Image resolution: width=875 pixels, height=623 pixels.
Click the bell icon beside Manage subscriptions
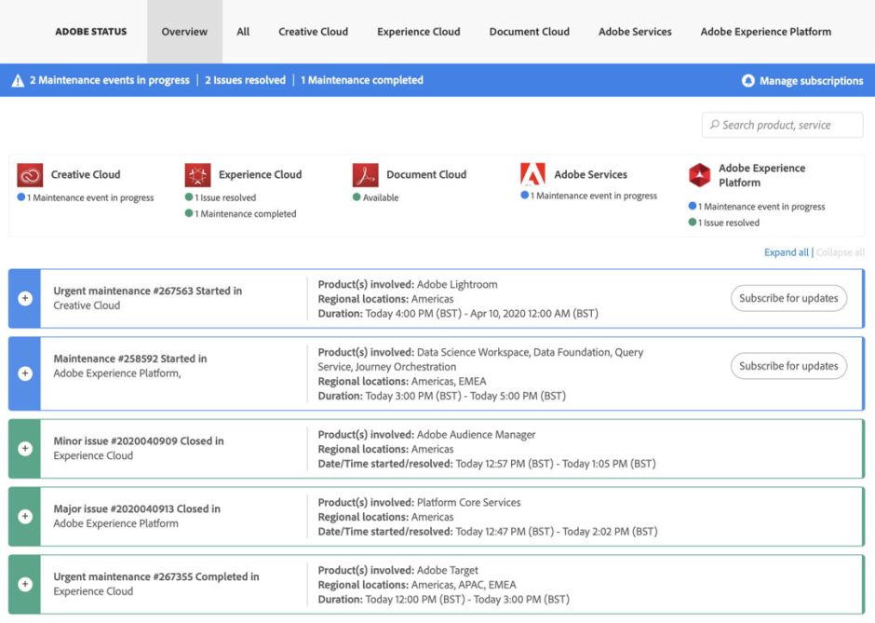tap(747, 81)
